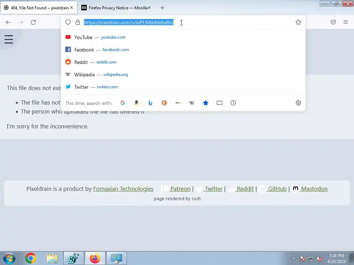Search this time with Amazon
Viewport: 354px width, 265px height.
pos(136,103)
